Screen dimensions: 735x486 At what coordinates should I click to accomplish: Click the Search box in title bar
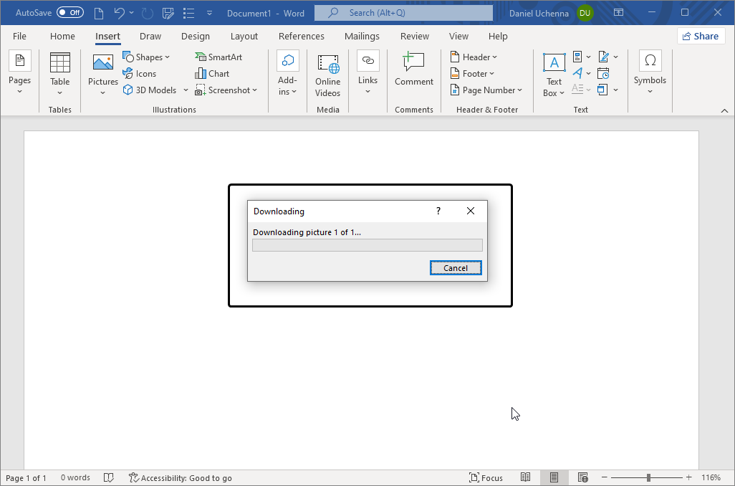click(x=403, y=13)
